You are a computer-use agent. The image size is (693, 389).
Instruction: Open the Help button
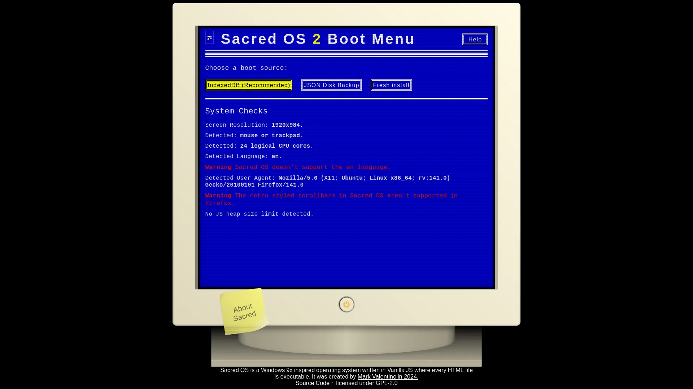pos(475,39)
